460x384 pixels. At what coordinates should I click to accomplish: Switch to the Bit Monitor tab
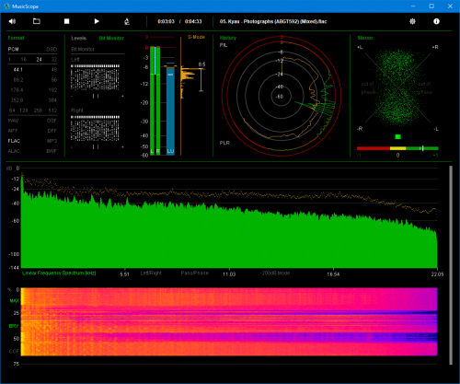pyautogui.click(x=111, y=38)
